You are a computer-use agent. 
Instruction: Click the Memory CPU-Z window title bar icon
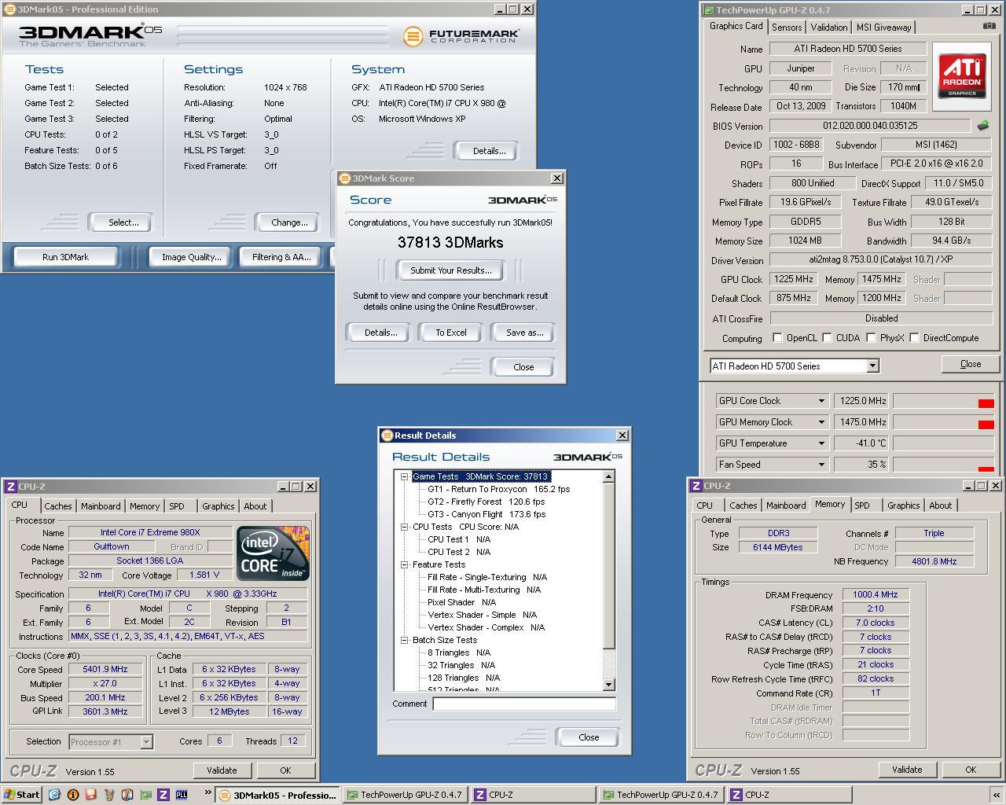pyautogui.click(x=696, y=486)
